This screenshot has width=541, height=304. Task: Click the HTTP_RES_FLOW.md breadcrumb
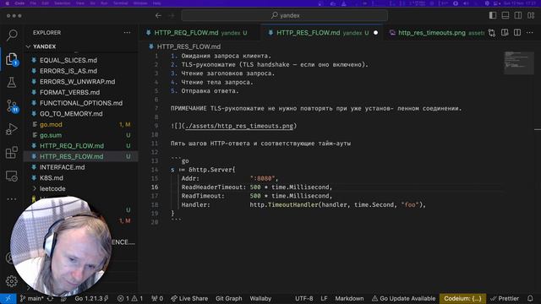tap(189, 46)
